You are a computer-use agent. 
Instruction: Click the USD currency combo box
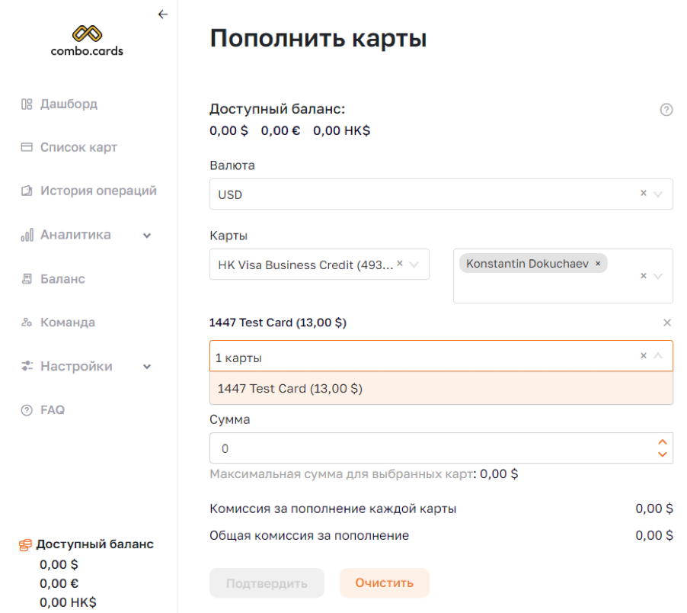click(441, 194)
